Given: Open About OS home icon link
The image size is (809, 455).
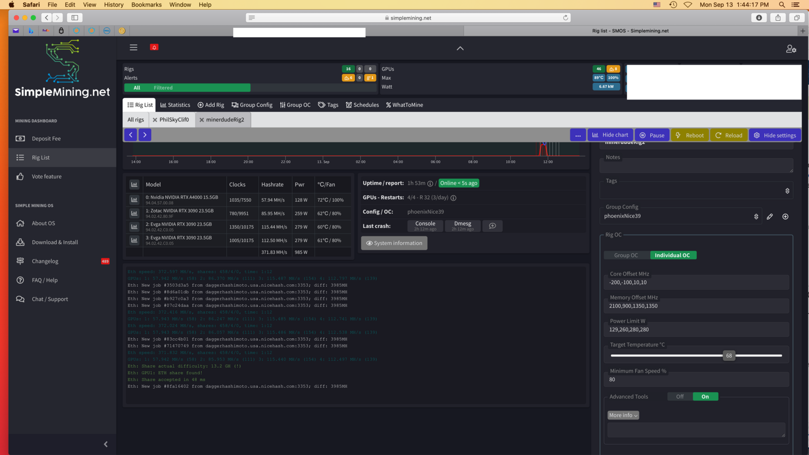Looking at the screenshot, I should click(x=20, y=223).
